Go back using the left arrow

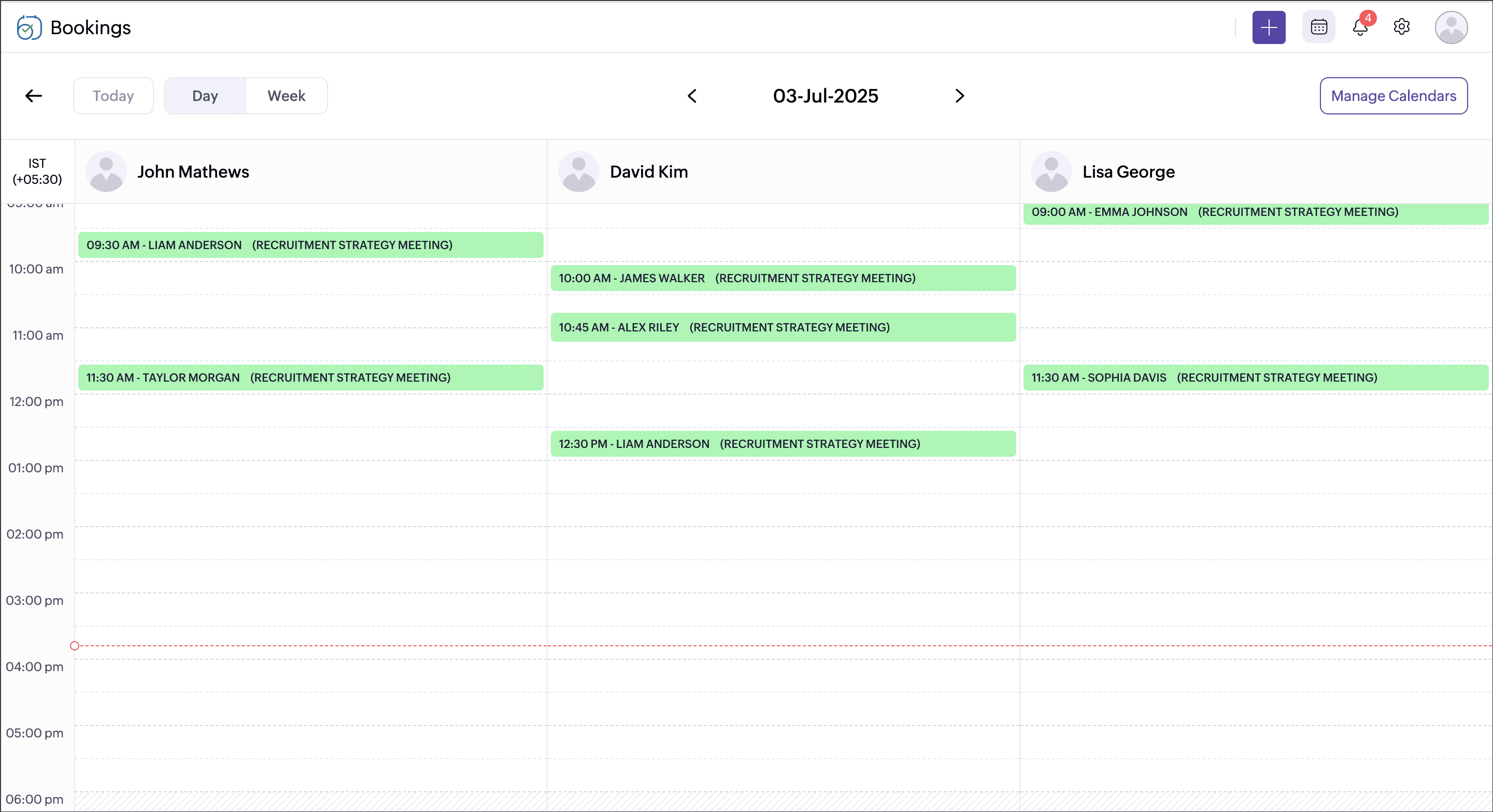pyautogui.click(x=34, y=96)
